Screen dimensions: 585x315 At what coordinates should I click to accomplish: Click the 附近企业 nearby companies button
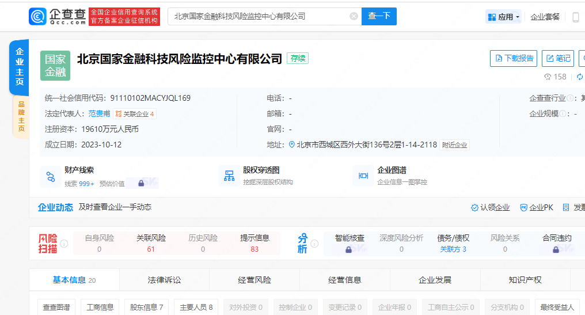(454, 145)
